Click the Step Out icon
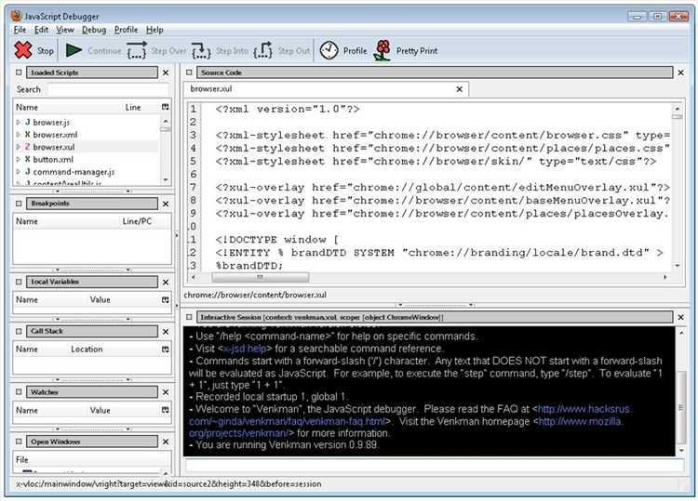Screen dimensions: 698x501 263,51
